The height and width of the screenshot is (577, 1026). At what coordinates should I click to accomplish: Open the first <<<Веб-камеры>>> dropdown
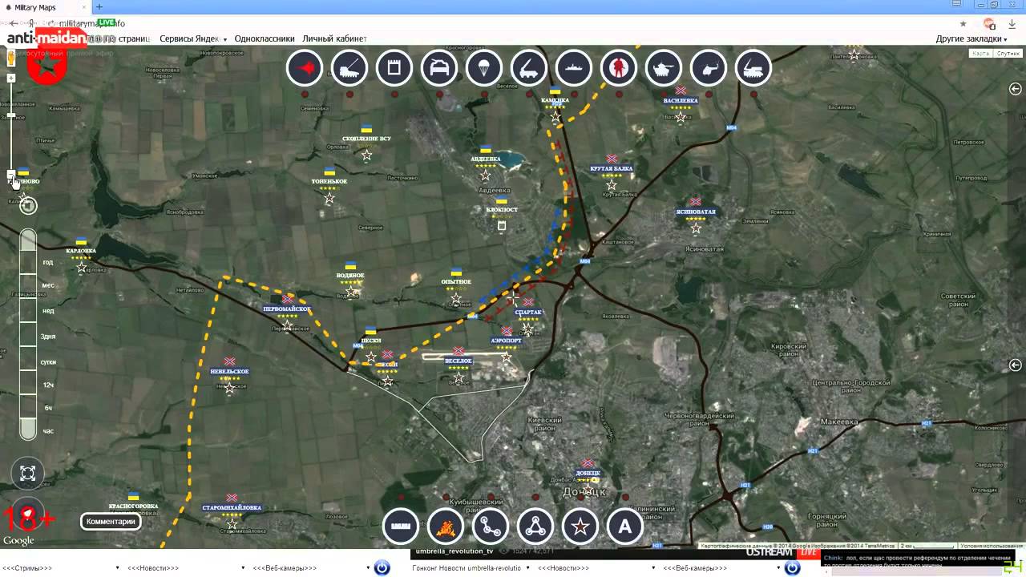click(x=312, y=568)
